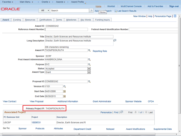Click the search go arrow button

[91, 10]
